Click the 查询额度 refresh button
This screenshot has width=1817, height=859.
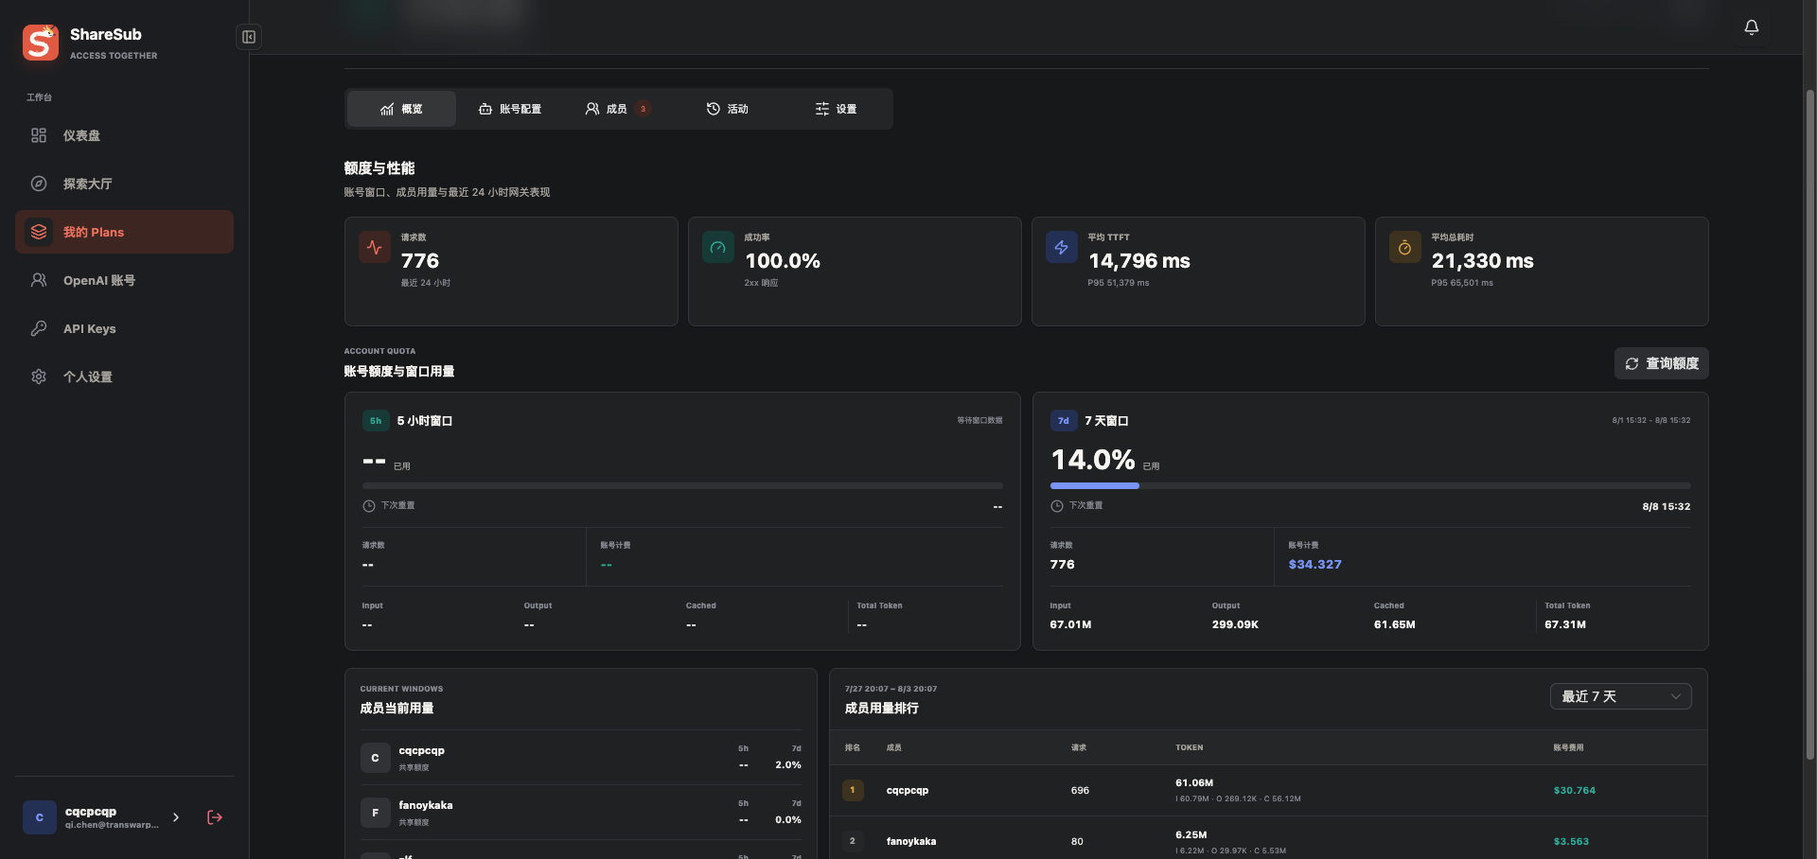(x=1662, y=363)
